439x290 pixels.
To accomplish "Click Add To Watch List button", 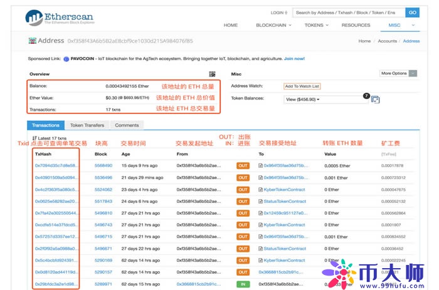I will pos(302,86).
